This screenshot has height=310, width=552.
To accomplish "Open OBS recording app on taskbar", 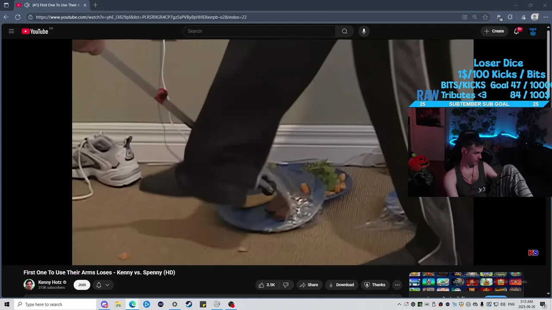I will pyautogui.click(x=231, y=304).
